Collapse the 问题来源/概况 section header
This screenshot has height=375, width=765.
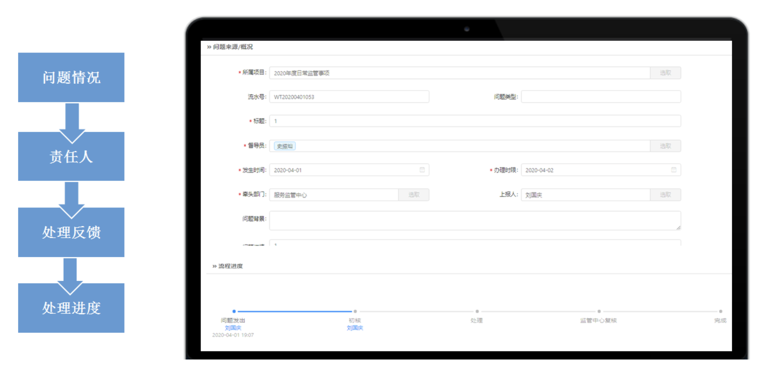click(230, 47)
